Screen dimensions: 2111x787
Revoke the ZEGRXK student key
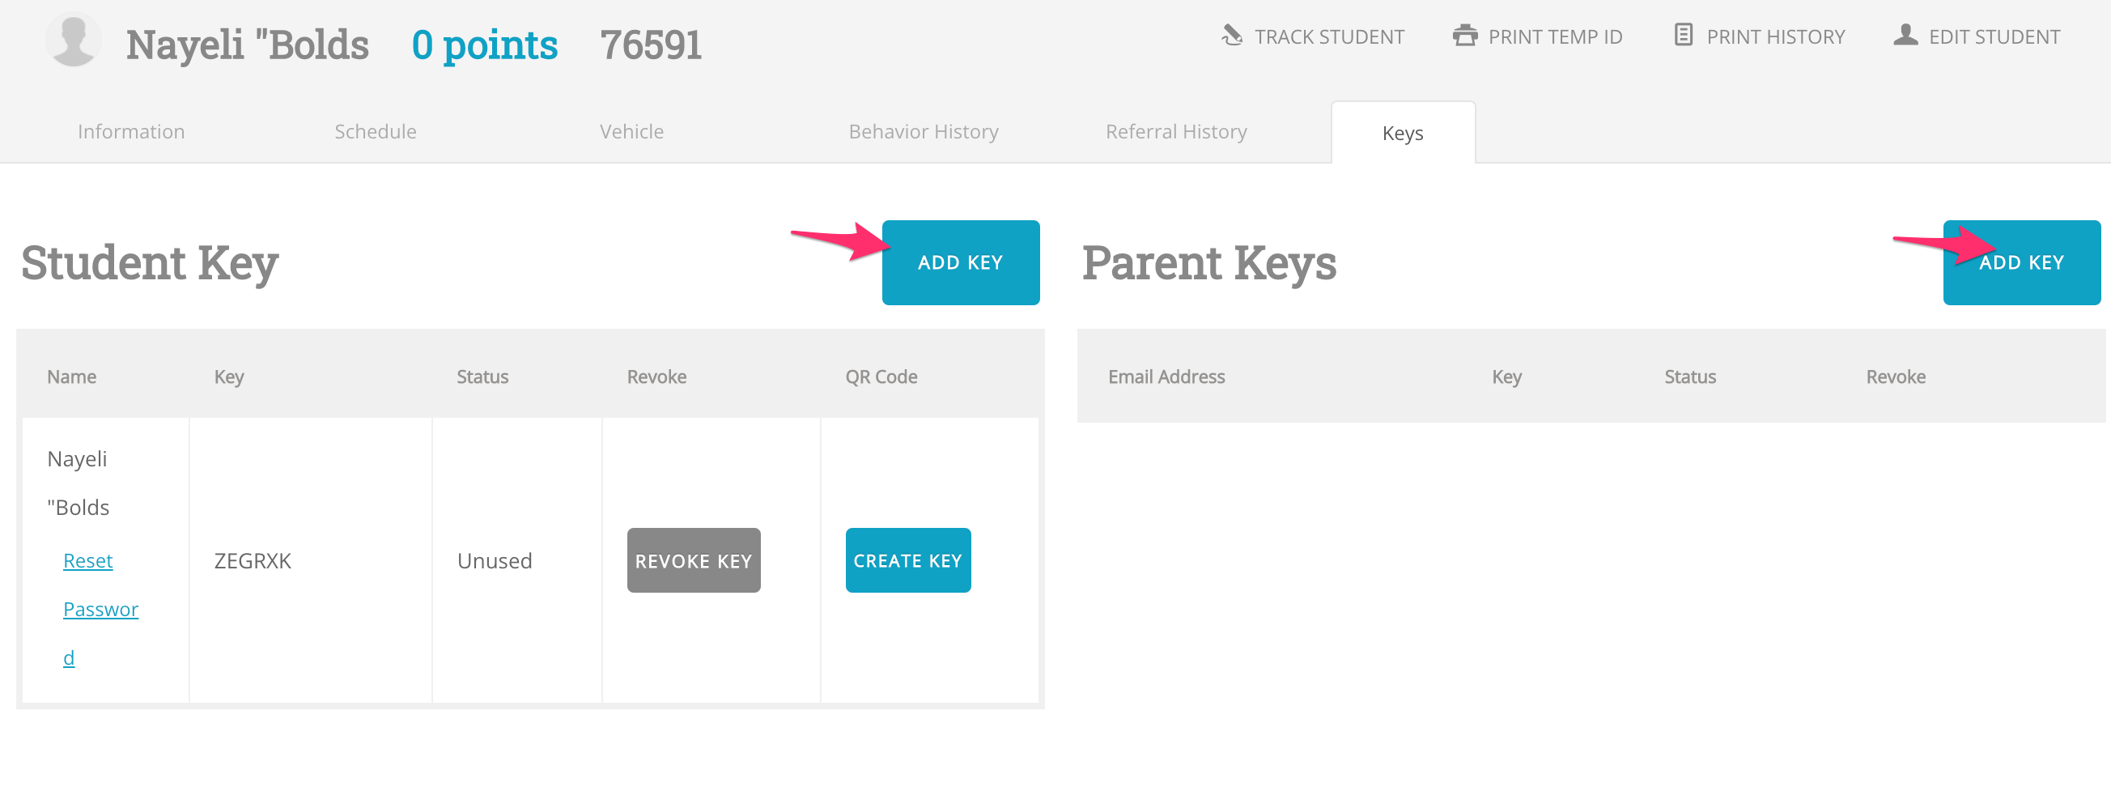tap(694, 562)
